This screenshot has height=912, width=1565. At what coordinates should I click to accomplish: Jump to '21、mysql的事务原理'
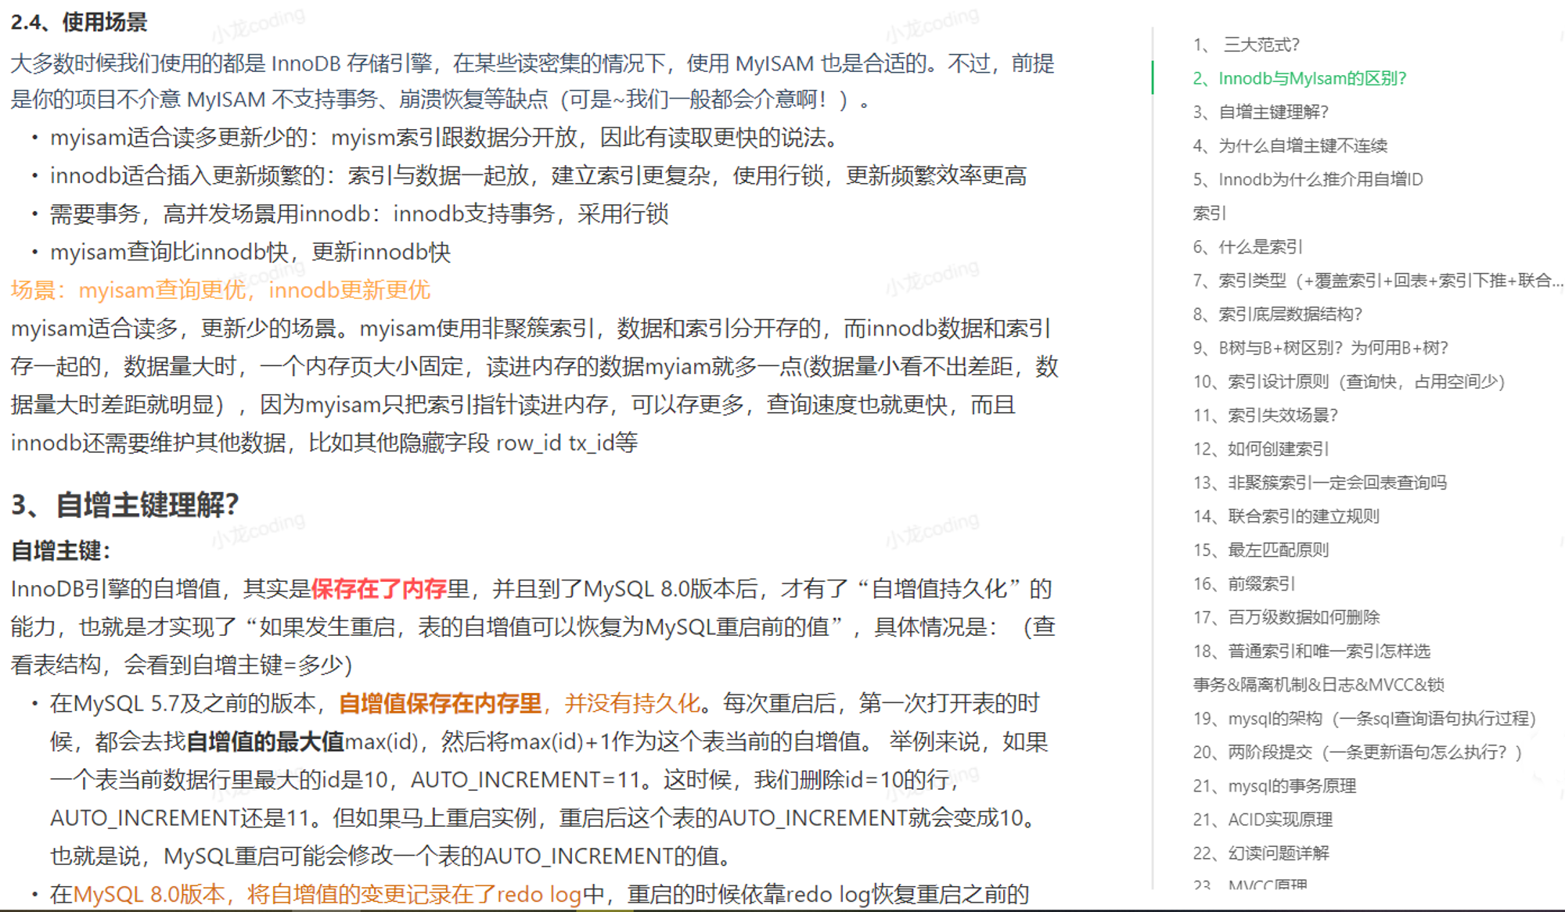point(1275,785)
